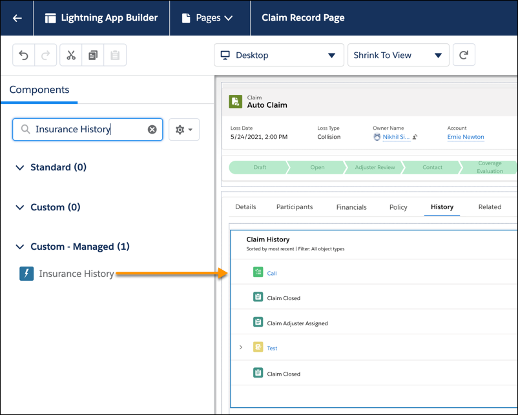
Task: Click the Auto Claim record title
Action: coord(267,105)
